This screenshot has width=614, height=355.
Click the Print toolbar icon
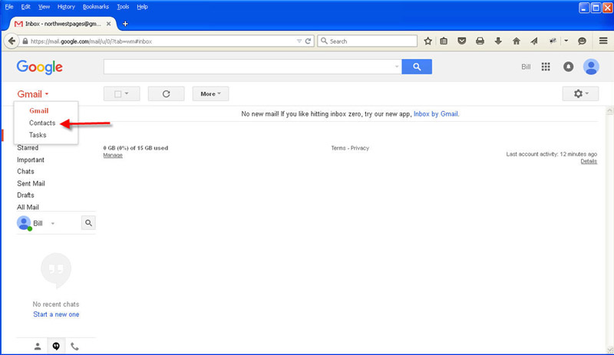480,41
